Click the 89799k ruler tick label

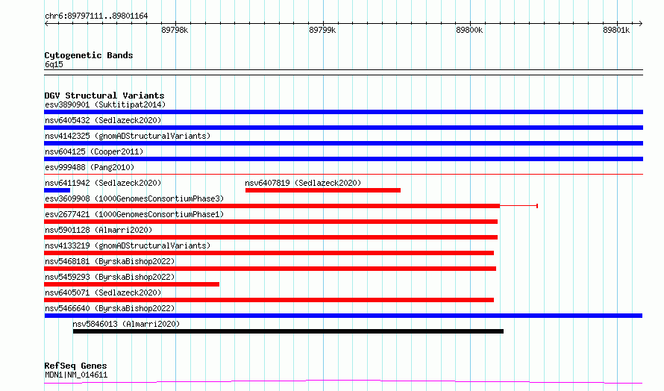322,30
